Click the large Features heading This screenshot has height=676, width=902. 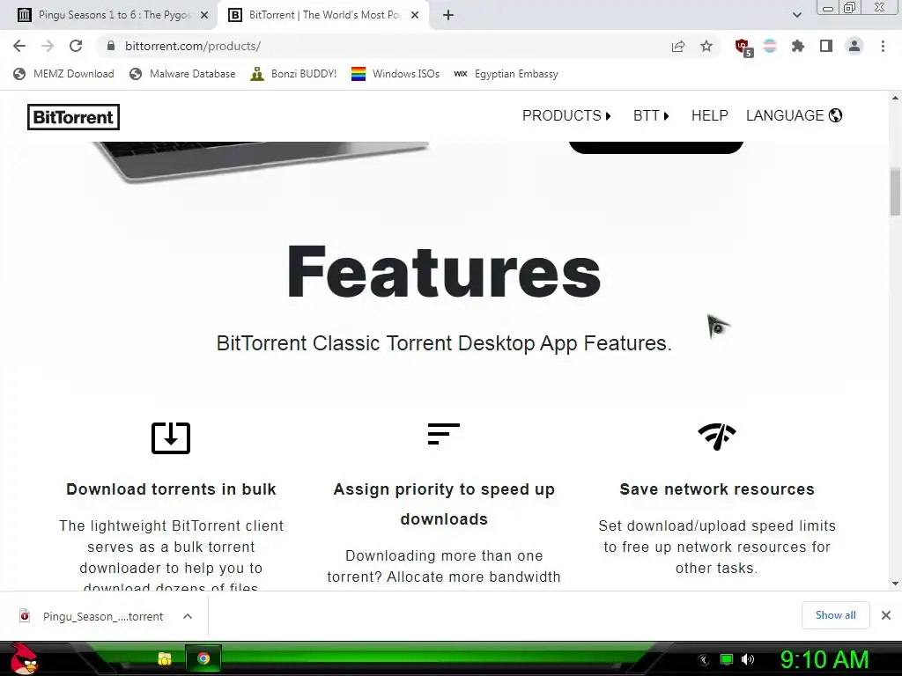444,271
